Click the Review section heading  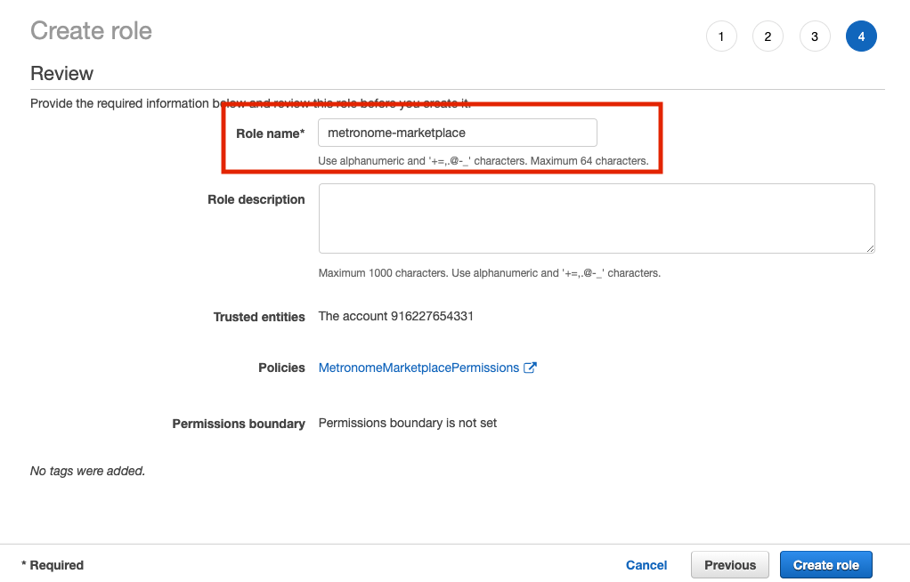point(62,73)
